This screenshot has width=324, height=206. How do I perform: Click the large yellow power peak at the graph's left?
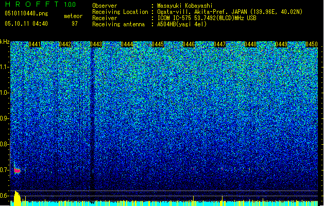click(x=17, y=198)
